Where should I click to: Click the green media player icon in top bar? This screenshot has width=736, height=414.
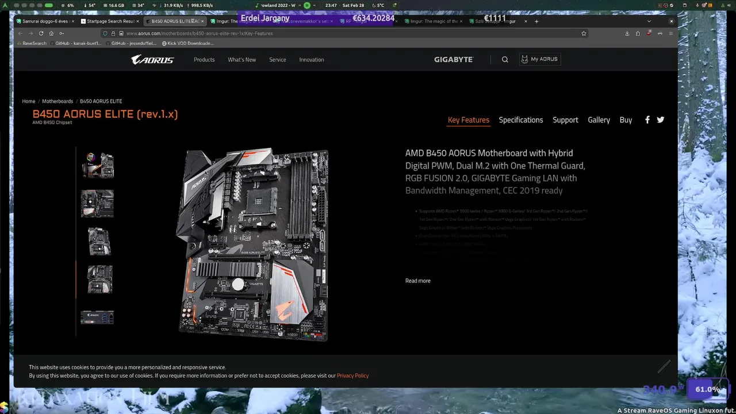[x=307, y=5]
